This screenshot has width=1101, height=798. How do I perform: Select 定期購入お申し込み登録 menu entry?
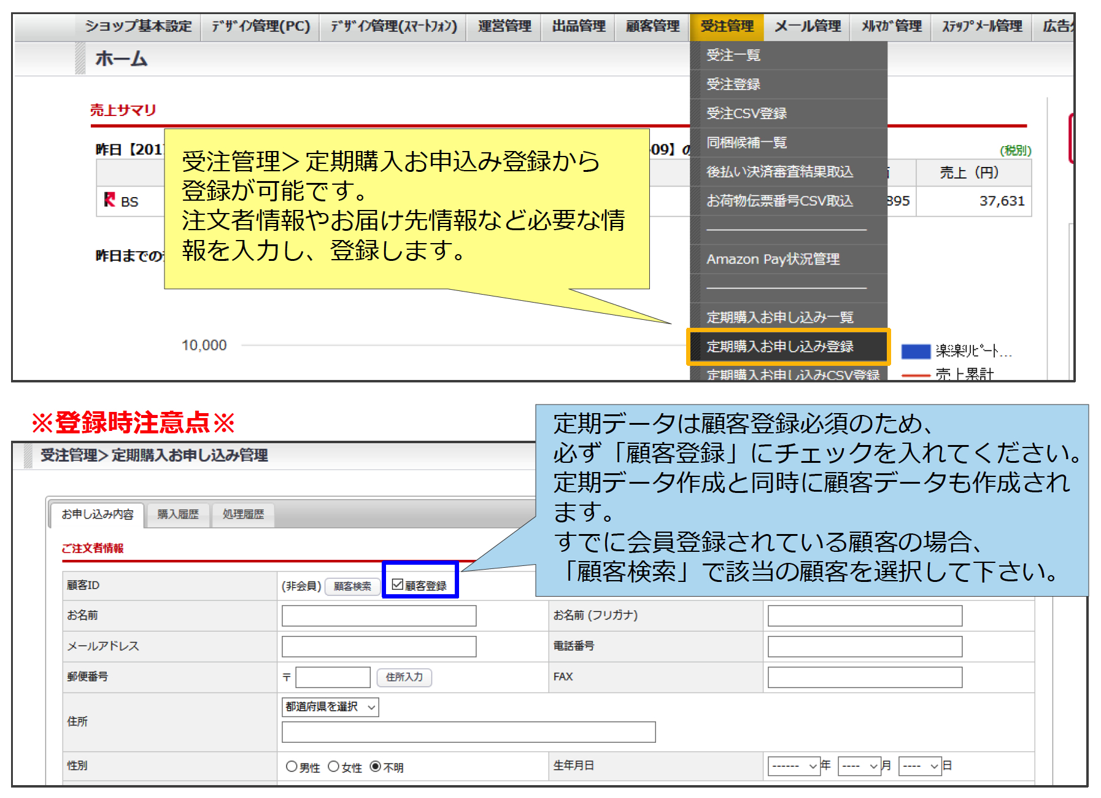click(780, 347)
